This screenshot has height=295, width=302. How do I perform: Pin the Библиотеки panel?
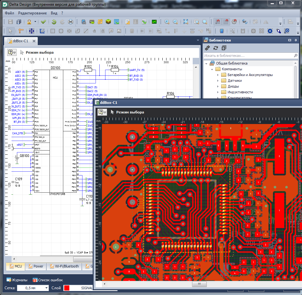[x=296, y=40]
